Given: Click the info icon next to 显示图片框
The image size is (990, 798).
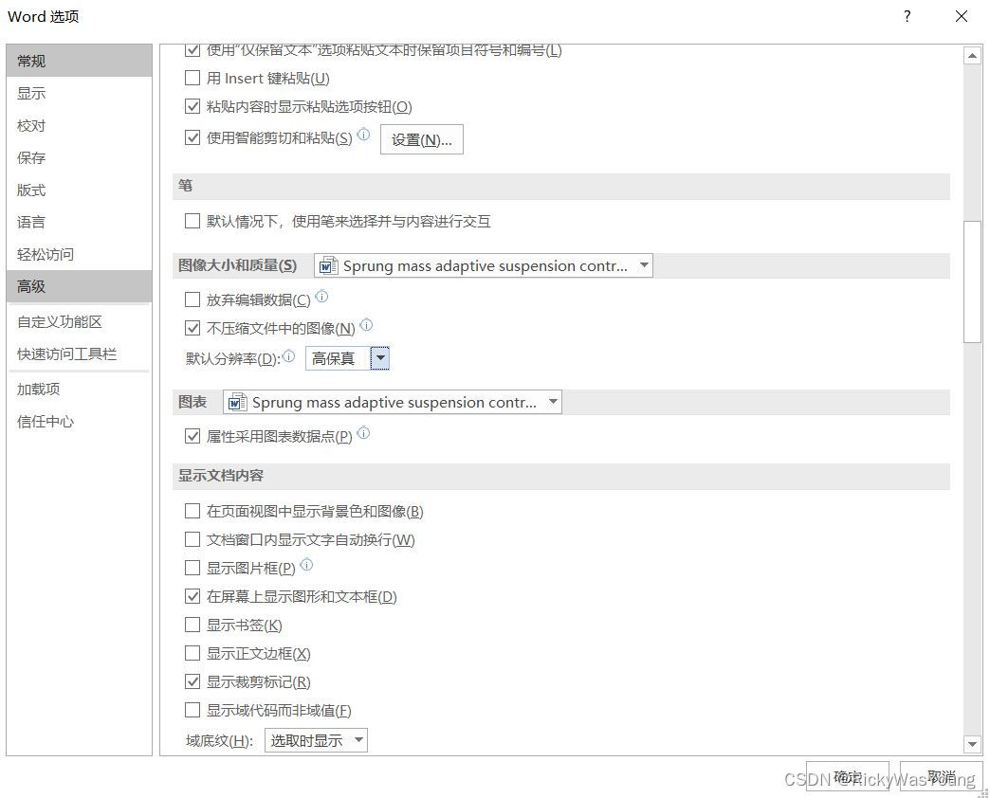Looking at the screenshot, I should (x=305, y=563).
